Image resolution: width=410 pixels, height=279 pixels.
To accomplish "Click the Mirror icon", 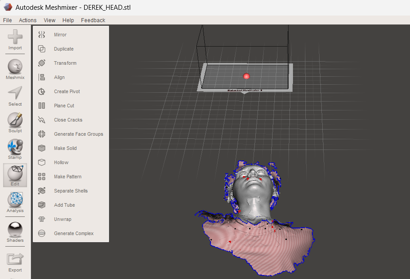I will pyautogui.click(x=42, y=35).
